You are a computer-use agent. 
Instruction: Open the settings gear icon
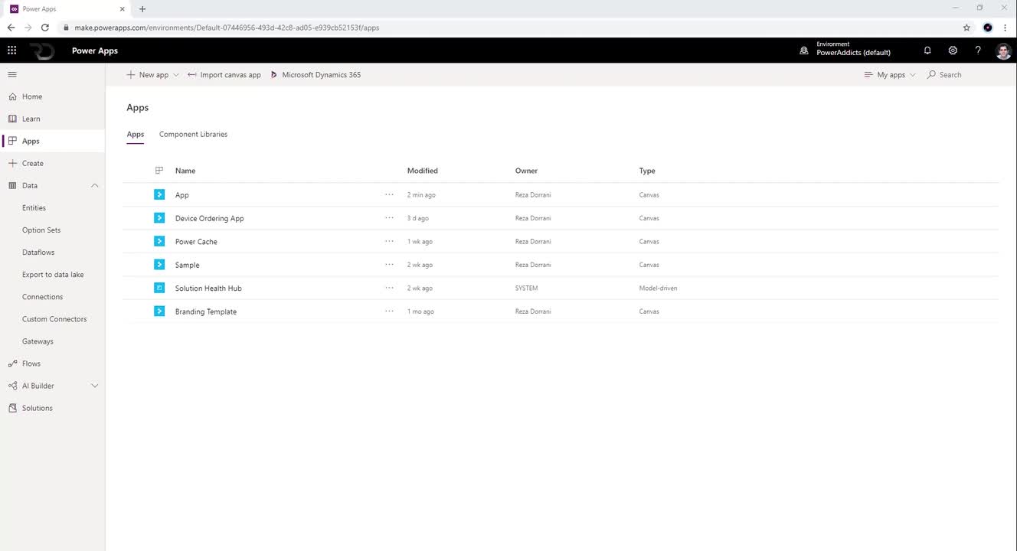pyautogui.click(x=953, y=51)
